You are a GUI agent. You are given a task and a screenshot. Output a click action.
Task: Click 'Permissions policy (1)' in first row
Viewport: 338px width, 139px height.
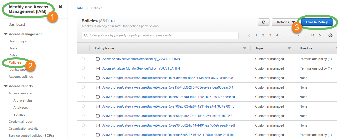pos(316,59)
